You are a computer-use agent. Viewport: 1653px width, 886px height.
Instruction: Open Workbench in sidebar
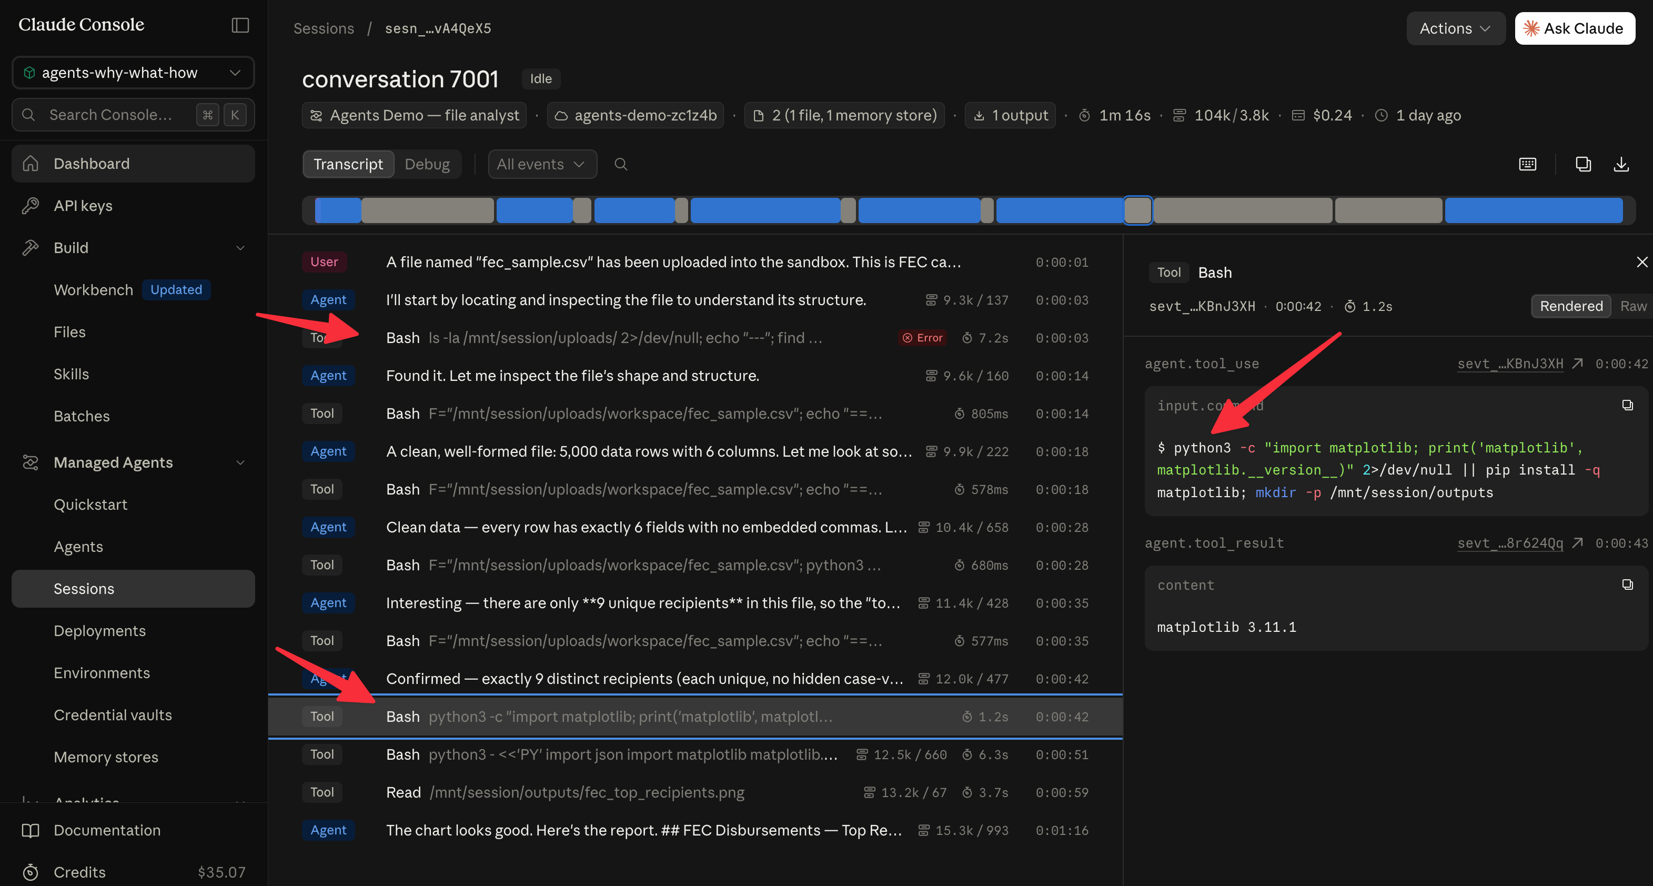click(x=93, y=289)
